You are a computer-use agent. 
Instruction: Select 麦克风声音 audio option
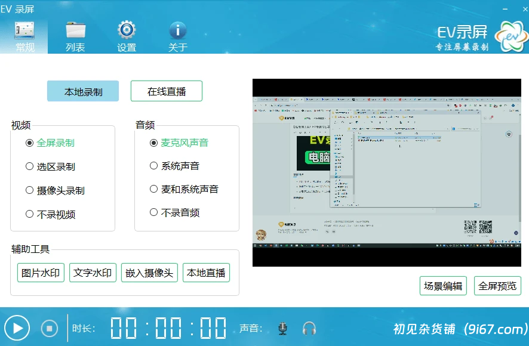click(x=179, y=143)
